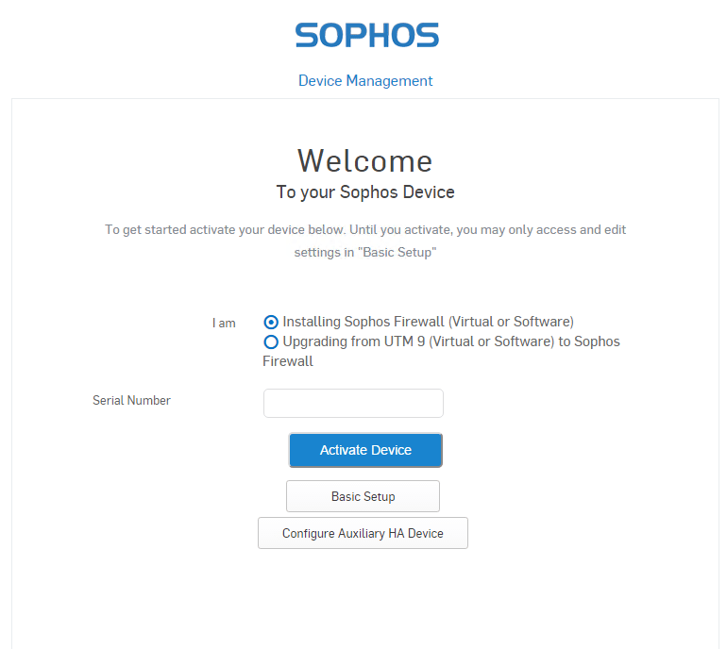Click the Welcome heading
Image resolution: width=727 pixels, height=649 pixels.
point(364,160)
